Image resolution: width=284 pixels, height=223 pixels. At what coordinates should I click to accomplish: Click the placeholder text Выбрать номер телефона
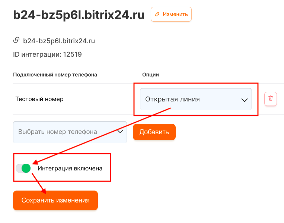point(58,132)
